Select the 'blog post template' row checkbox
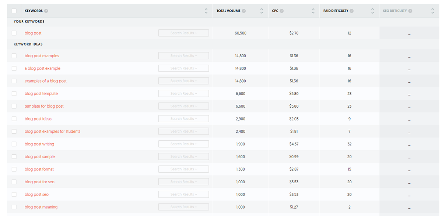 point(14,94)
